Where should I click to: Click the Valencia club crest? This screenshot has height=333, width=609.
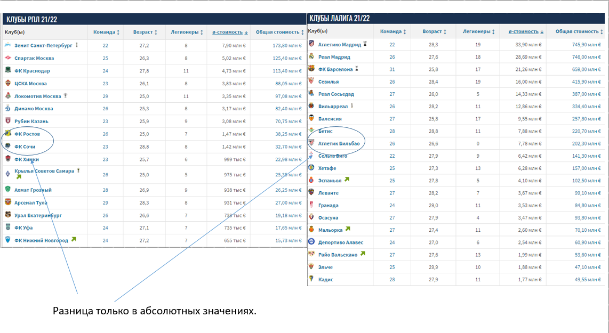311,118
